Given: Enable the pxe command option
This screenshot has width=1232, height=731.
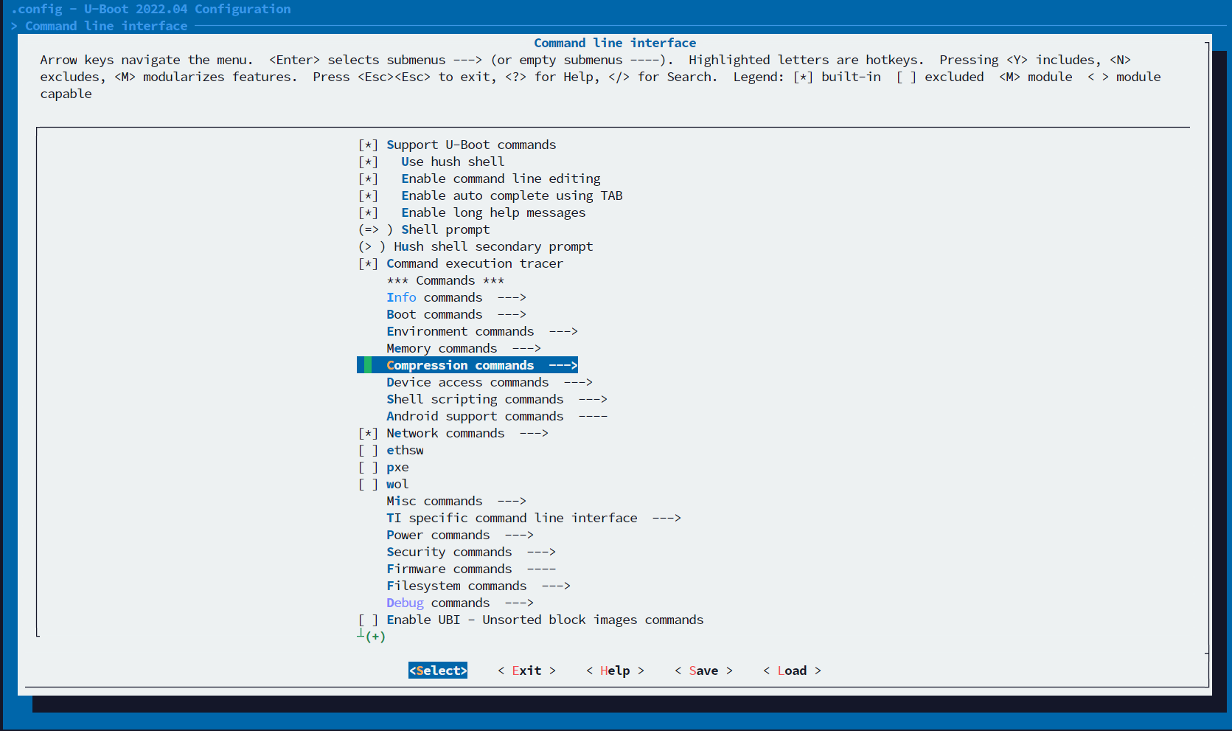Looking at the screenshot, I should pos(368,467).
